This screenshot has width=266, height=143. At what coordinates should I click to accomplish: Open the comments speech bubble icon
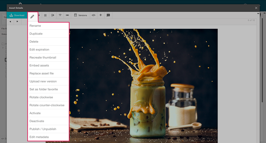pos(108,15)
